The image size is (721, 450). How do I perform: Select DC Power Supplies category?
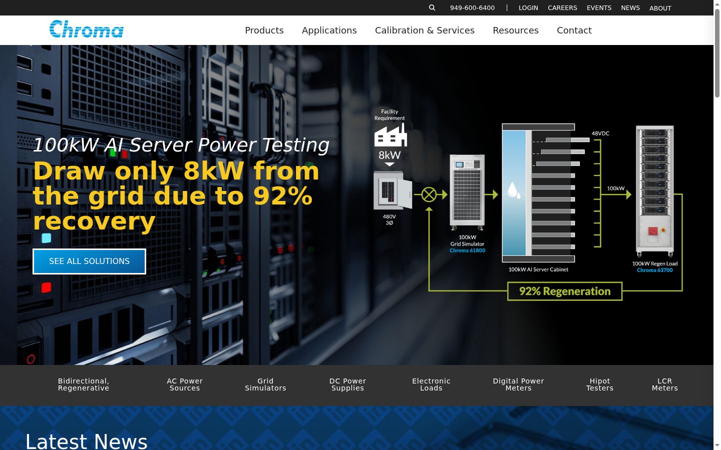pos(347,384)
